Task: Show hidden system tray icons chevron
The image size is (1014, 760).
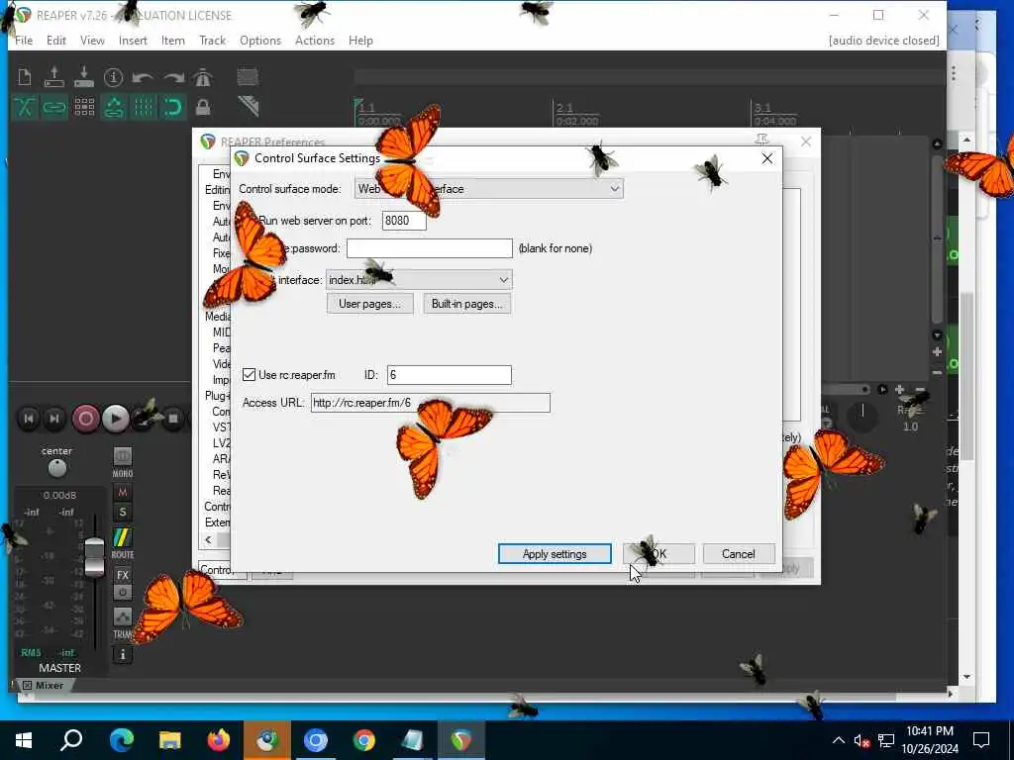Action: click(x=838, y=740)
